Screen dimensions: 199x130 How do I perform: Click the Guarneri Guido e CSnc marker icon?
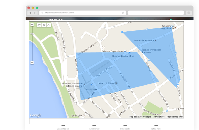(x=130, y=53)
